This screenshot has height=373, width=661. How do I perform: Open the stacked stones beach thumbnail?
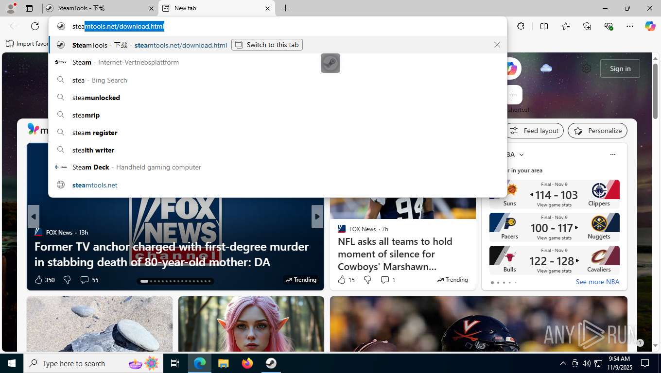(x=100, y=324)
